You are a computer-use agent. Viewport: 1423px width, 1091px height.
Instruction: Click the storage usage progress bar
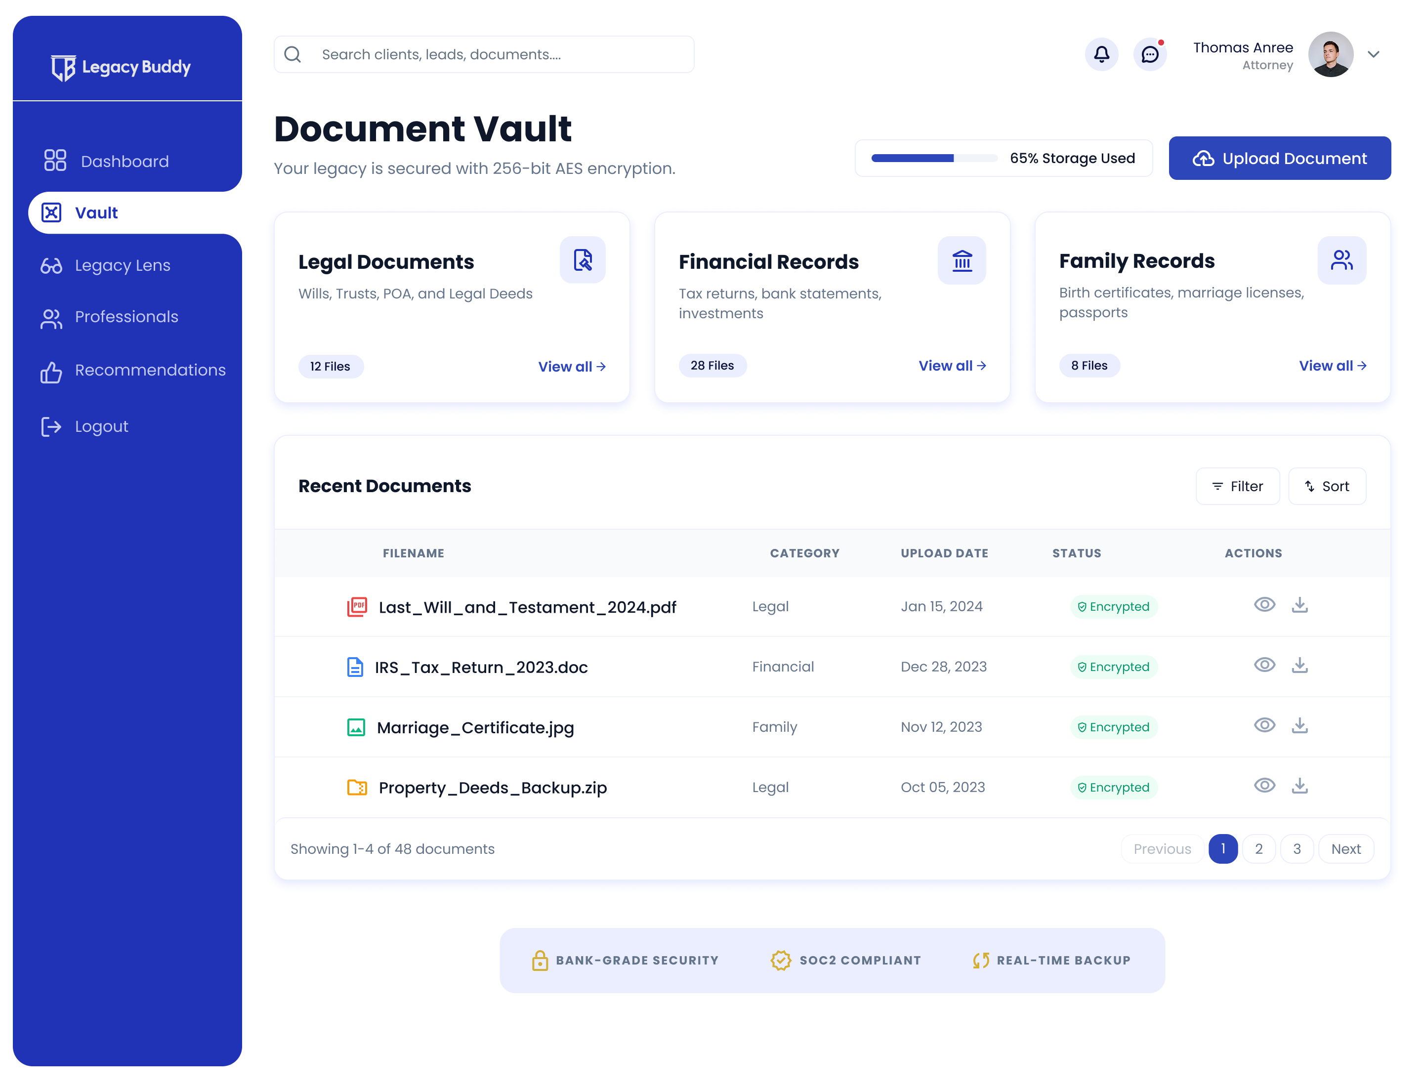click(933, 157)
